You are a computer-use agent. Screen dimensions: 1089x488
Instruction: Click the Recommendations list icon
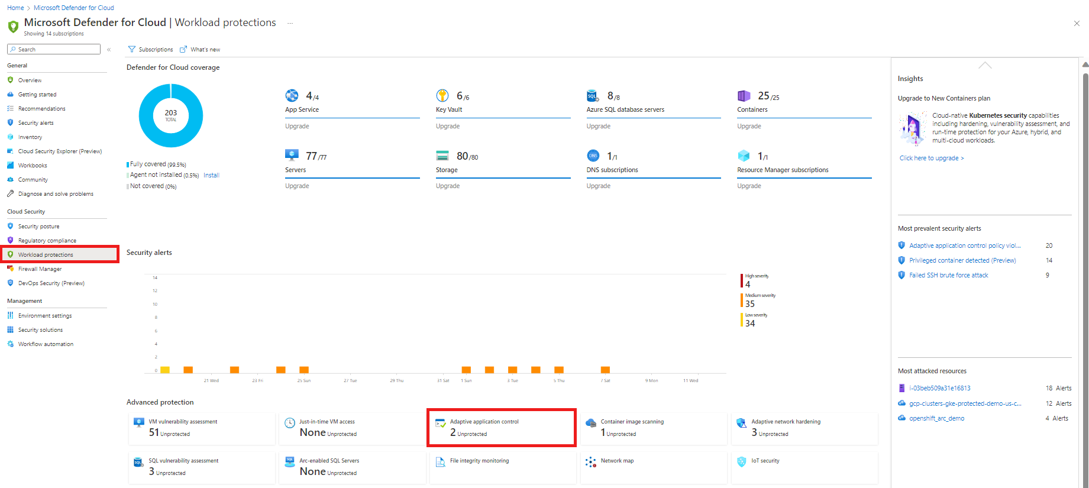[x=10, y=108]
